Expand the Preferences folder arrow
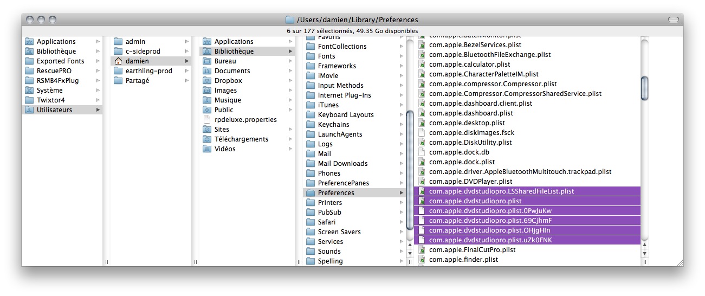The width and height of the screenshot is (705, 296). click(402, 193)
